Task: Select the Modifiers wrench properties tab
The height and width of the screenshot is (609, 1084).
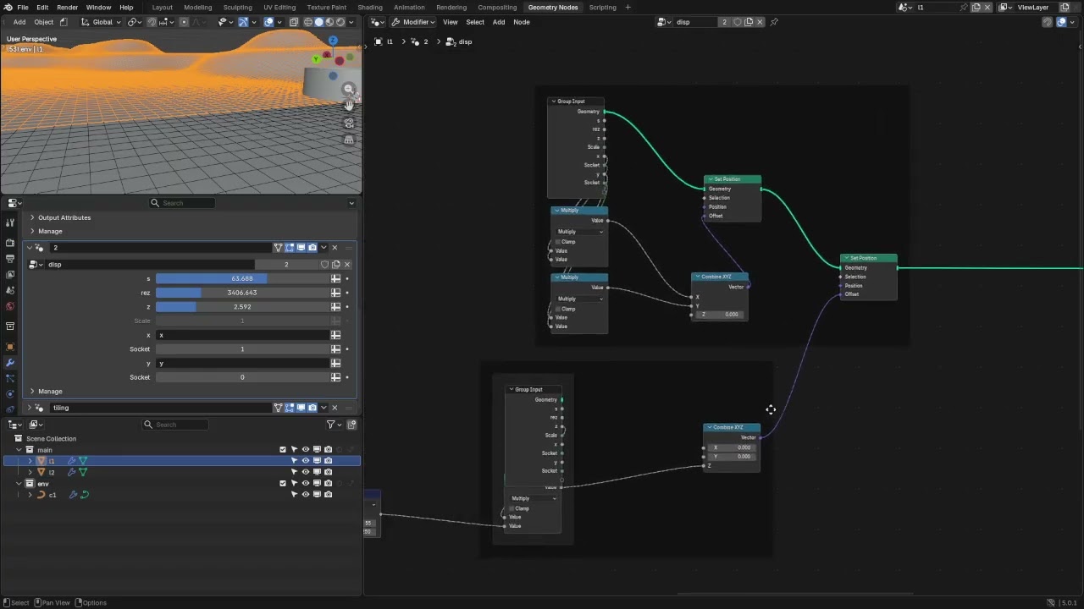Action: click(10, 363)
